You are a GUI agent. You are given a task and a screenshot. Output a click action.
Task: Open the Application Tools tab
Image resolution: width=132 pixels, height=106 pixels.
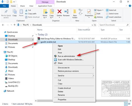click(45, 6)
